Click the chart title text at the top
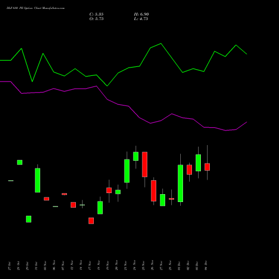 point(36,8)
